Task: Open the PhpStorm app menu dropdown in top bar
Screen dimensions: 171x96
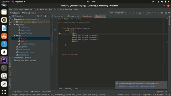Action: coord(19,2)
